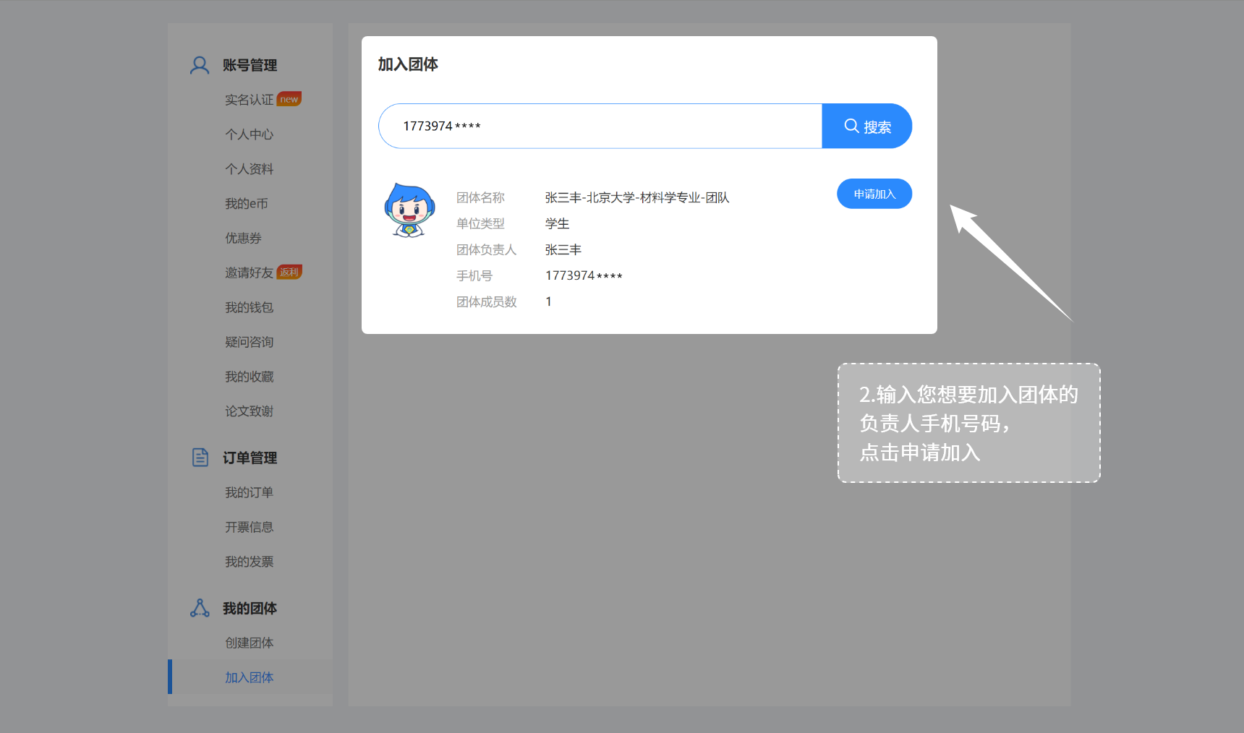Open 优惠券 page
Viewport: 1244px width, 733px height.
point(243,238)
